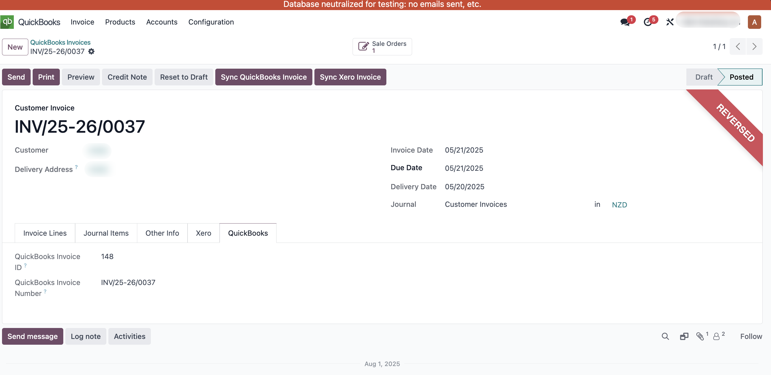Click the Posted status stage
Viewport: 771px width, 375px height.
tap(741, 77)
